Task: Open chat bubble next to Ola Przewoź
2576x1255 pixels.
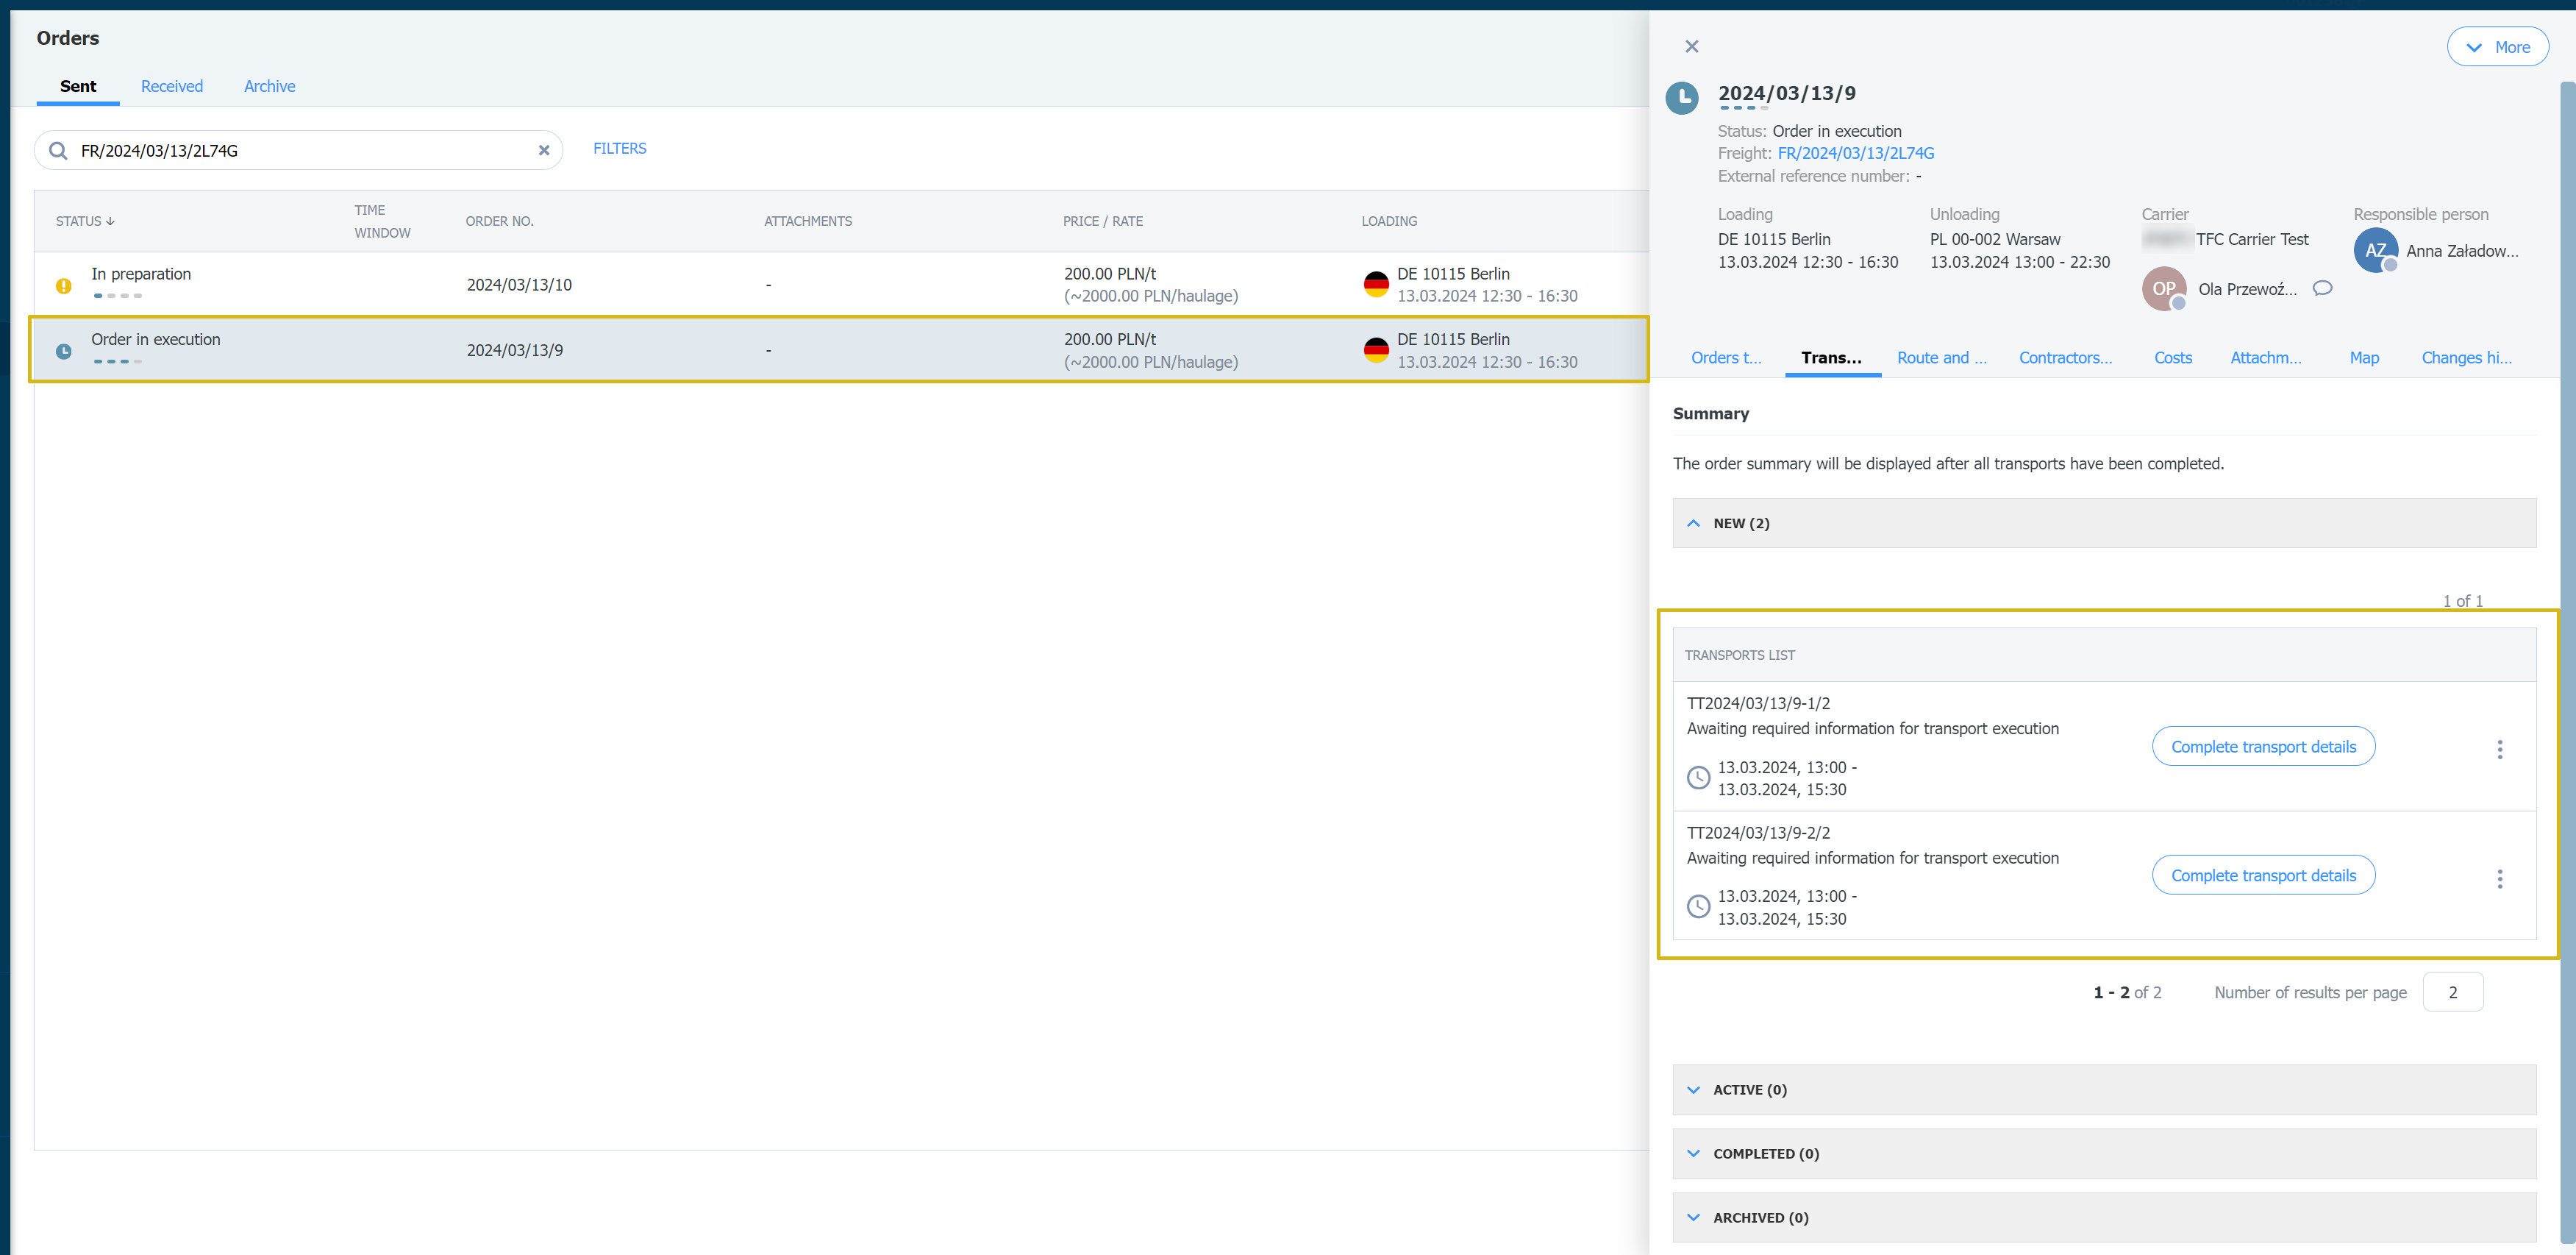Action: coord(2322,288)
